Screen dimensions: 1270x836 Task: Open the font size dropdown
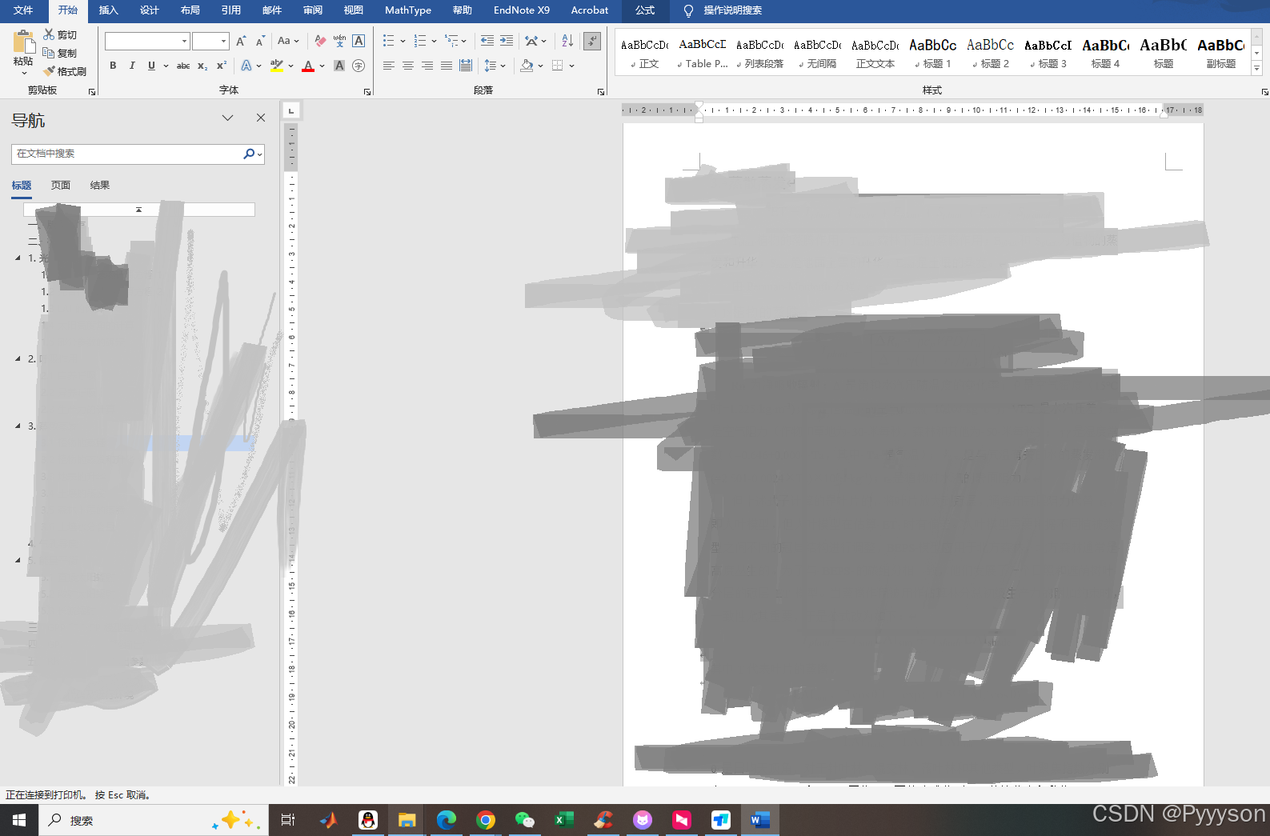[x=223, y=41]
